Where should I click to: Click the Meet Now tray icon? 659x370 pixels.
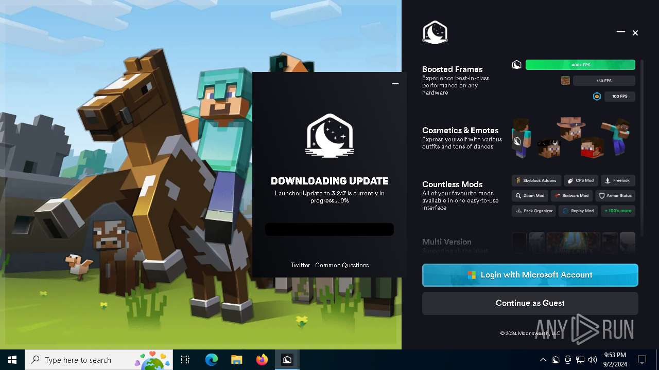568,360
